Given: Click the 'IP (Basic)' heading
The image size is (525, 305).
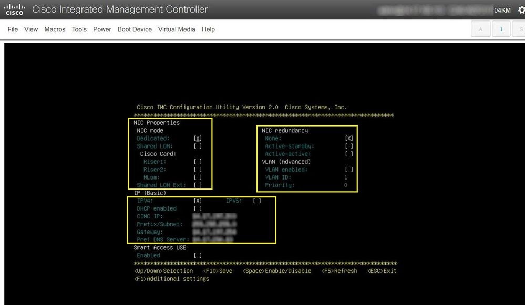Looking at the screenshot, I should (150, 193).
